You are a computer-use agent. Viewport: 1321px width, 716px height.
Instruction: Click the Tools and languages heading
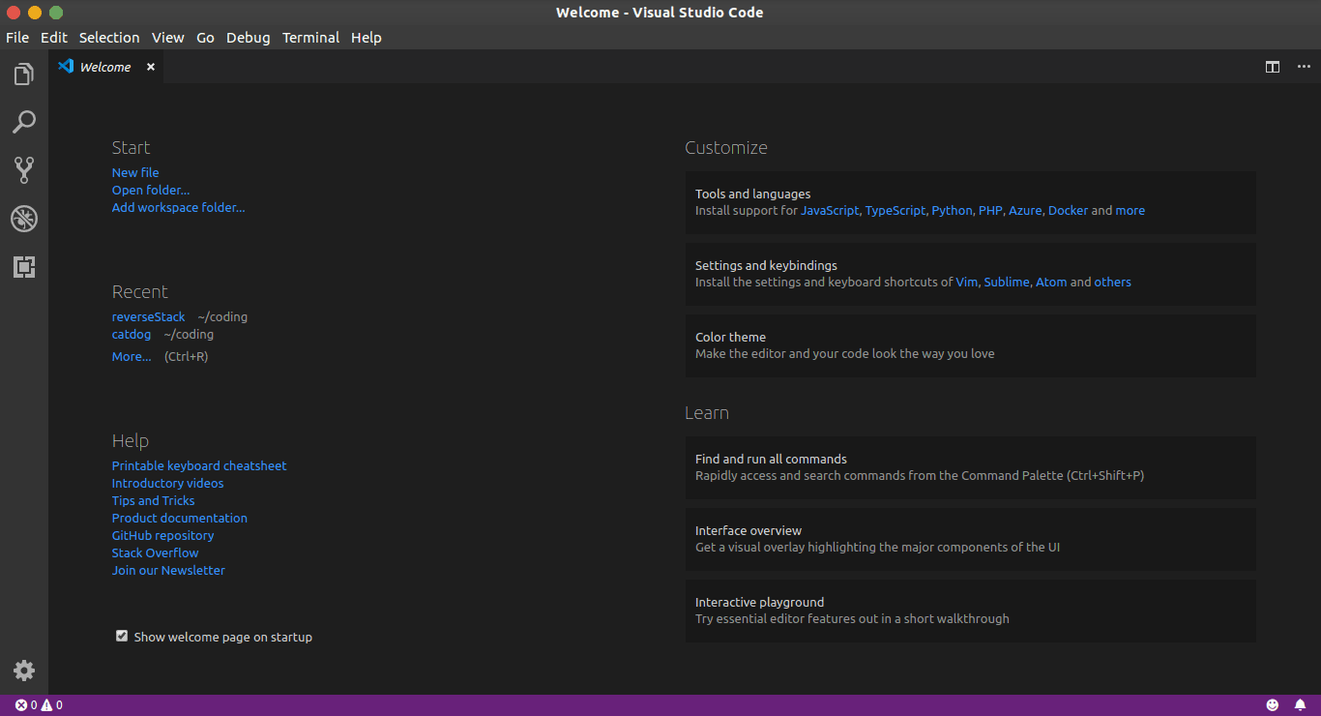[752, 194]
